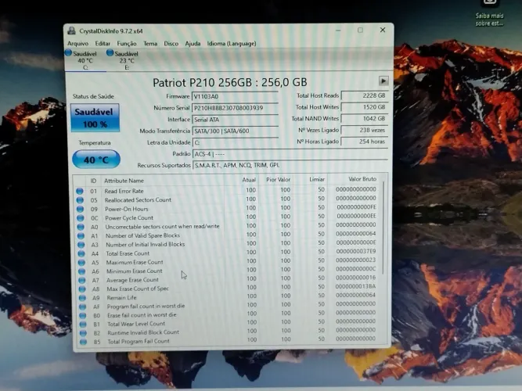Screen dimensions: 522x391
Task: Click the status circle of Total Program Fail Count
Action: tap(83, 342)
